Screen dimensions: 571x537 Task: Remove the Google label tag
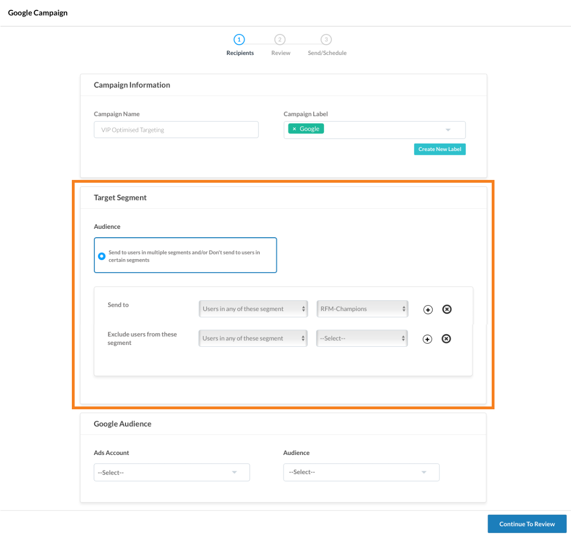pos(294,129)
